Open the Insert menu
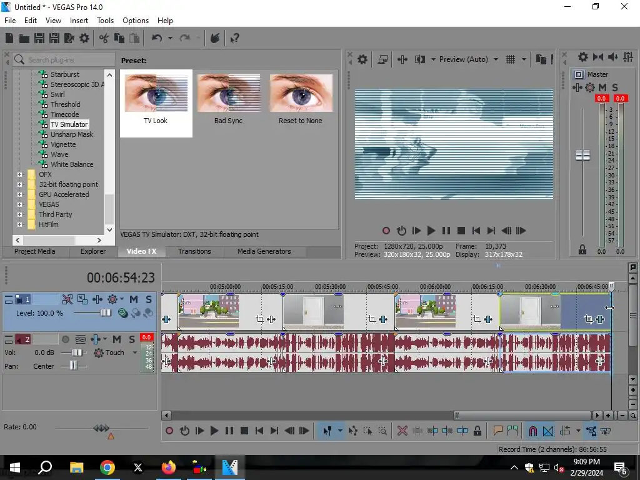The height and width of the screenshot is (480, 640). [79, 21]
